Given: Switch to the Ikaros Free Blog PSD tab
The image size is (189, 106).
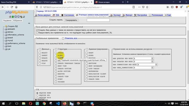Looking at the screenshot, I should [x=15, y=2].
